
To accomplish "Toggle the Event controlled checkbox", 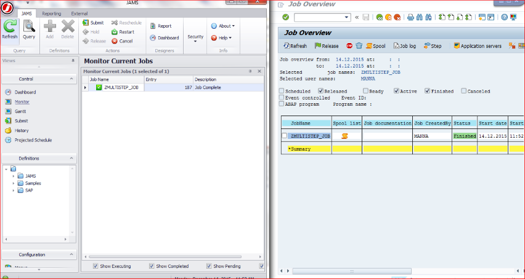I will point(282,98).
